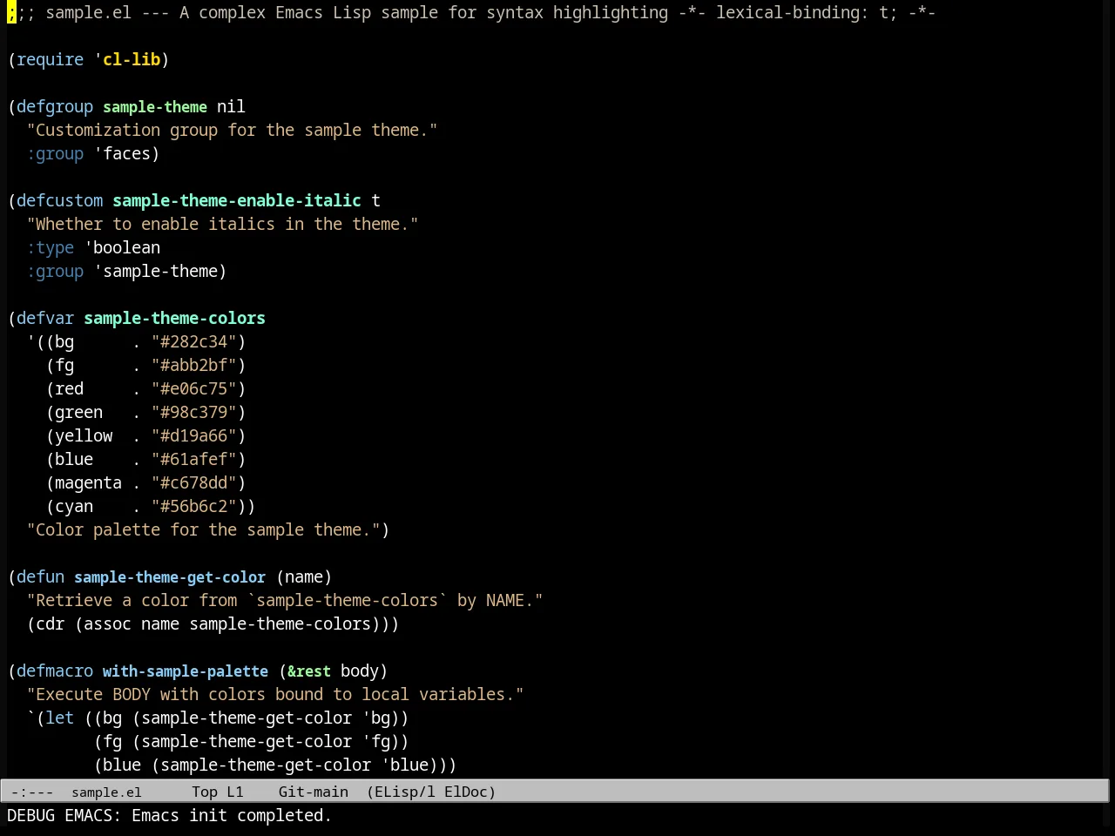1115x836 pixels.
Task: Click the color string "#d19a66"
Action: coord(193,435)
